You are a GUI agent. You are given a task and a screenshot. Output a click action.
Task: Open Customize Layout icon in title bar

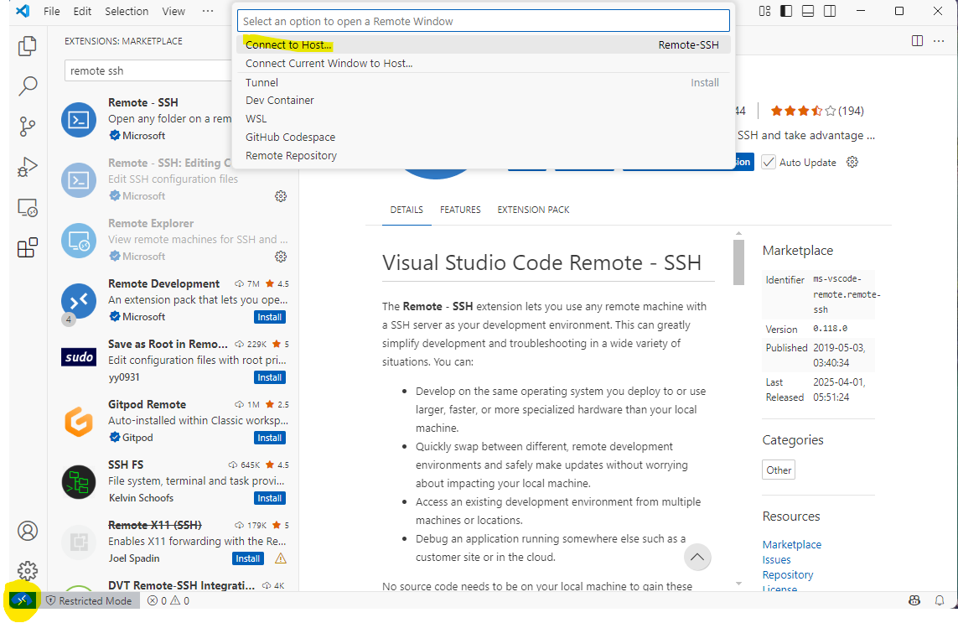764,11
